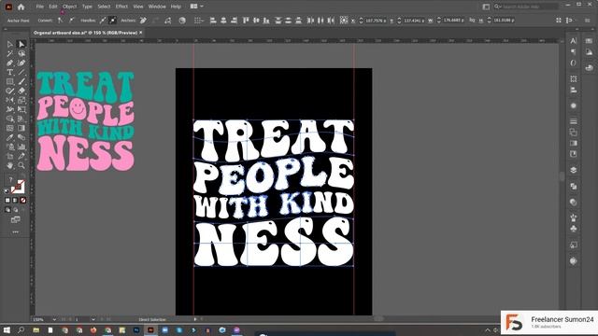The height and width of the screenshot is (336, 598).
Task: Toggle the Gradient fill mode button
Action: click(15, 201)
